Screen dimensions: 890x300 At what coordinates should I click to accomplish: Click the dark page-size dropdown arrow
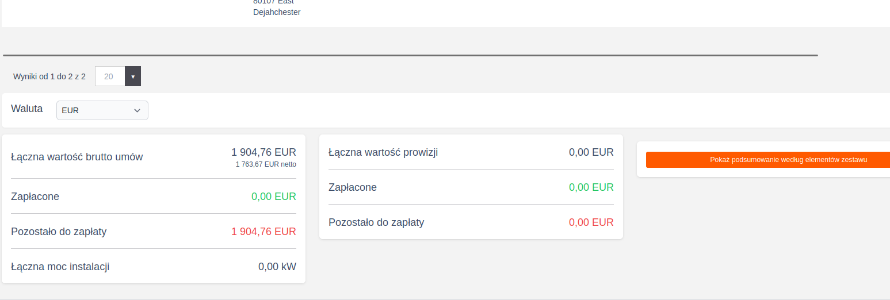tap(133, 76)
